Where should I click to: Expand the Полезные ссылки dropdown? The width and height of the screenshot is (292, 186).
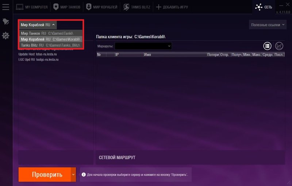(x=267, y=25)
